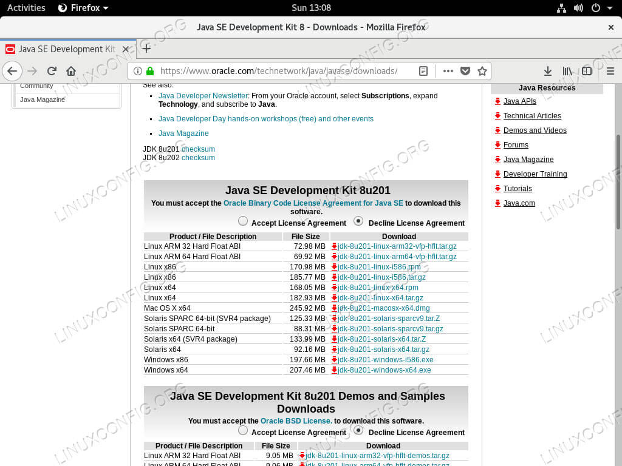Download jdk-8u201-solaris-sparcv9.tar.Z
Image resolution: width=622 pixels, height=466 pixels.
[388, 319]
